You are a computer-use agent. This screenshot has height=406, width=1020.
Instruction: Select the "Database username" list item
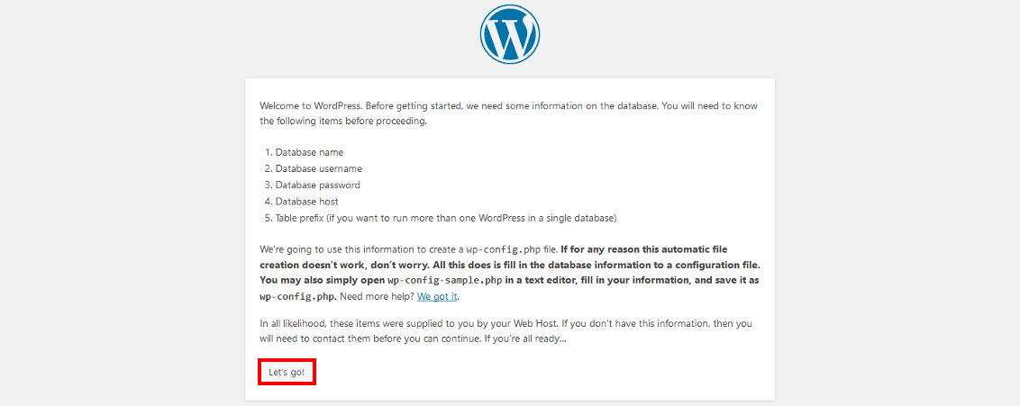coord(318,168)
